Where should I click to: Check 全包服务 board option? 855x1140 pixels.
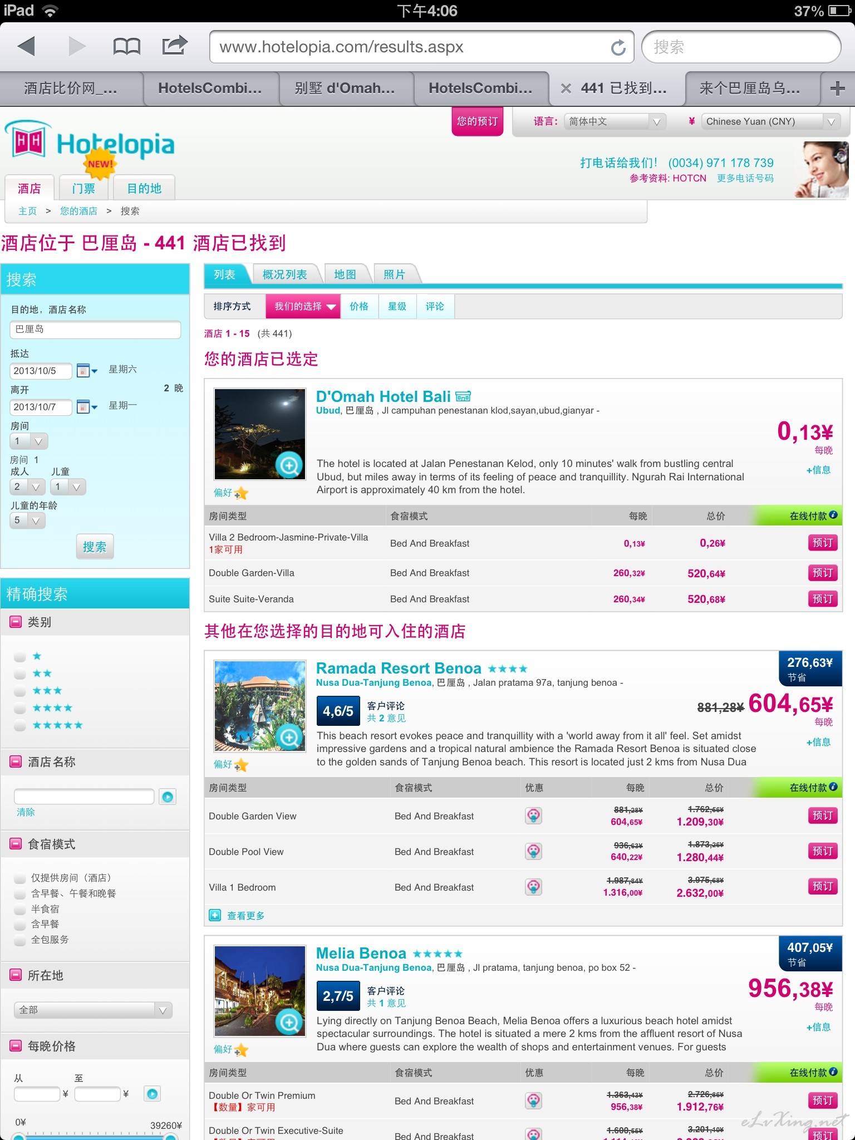[x=20, y=940]
